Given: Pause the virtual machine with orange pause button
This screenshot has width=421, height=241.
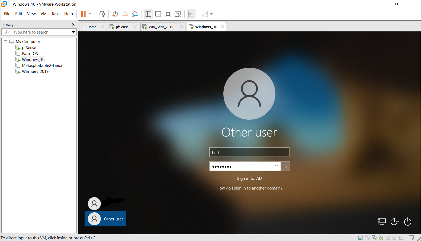Looking at the screenshot, I should 83,14.
